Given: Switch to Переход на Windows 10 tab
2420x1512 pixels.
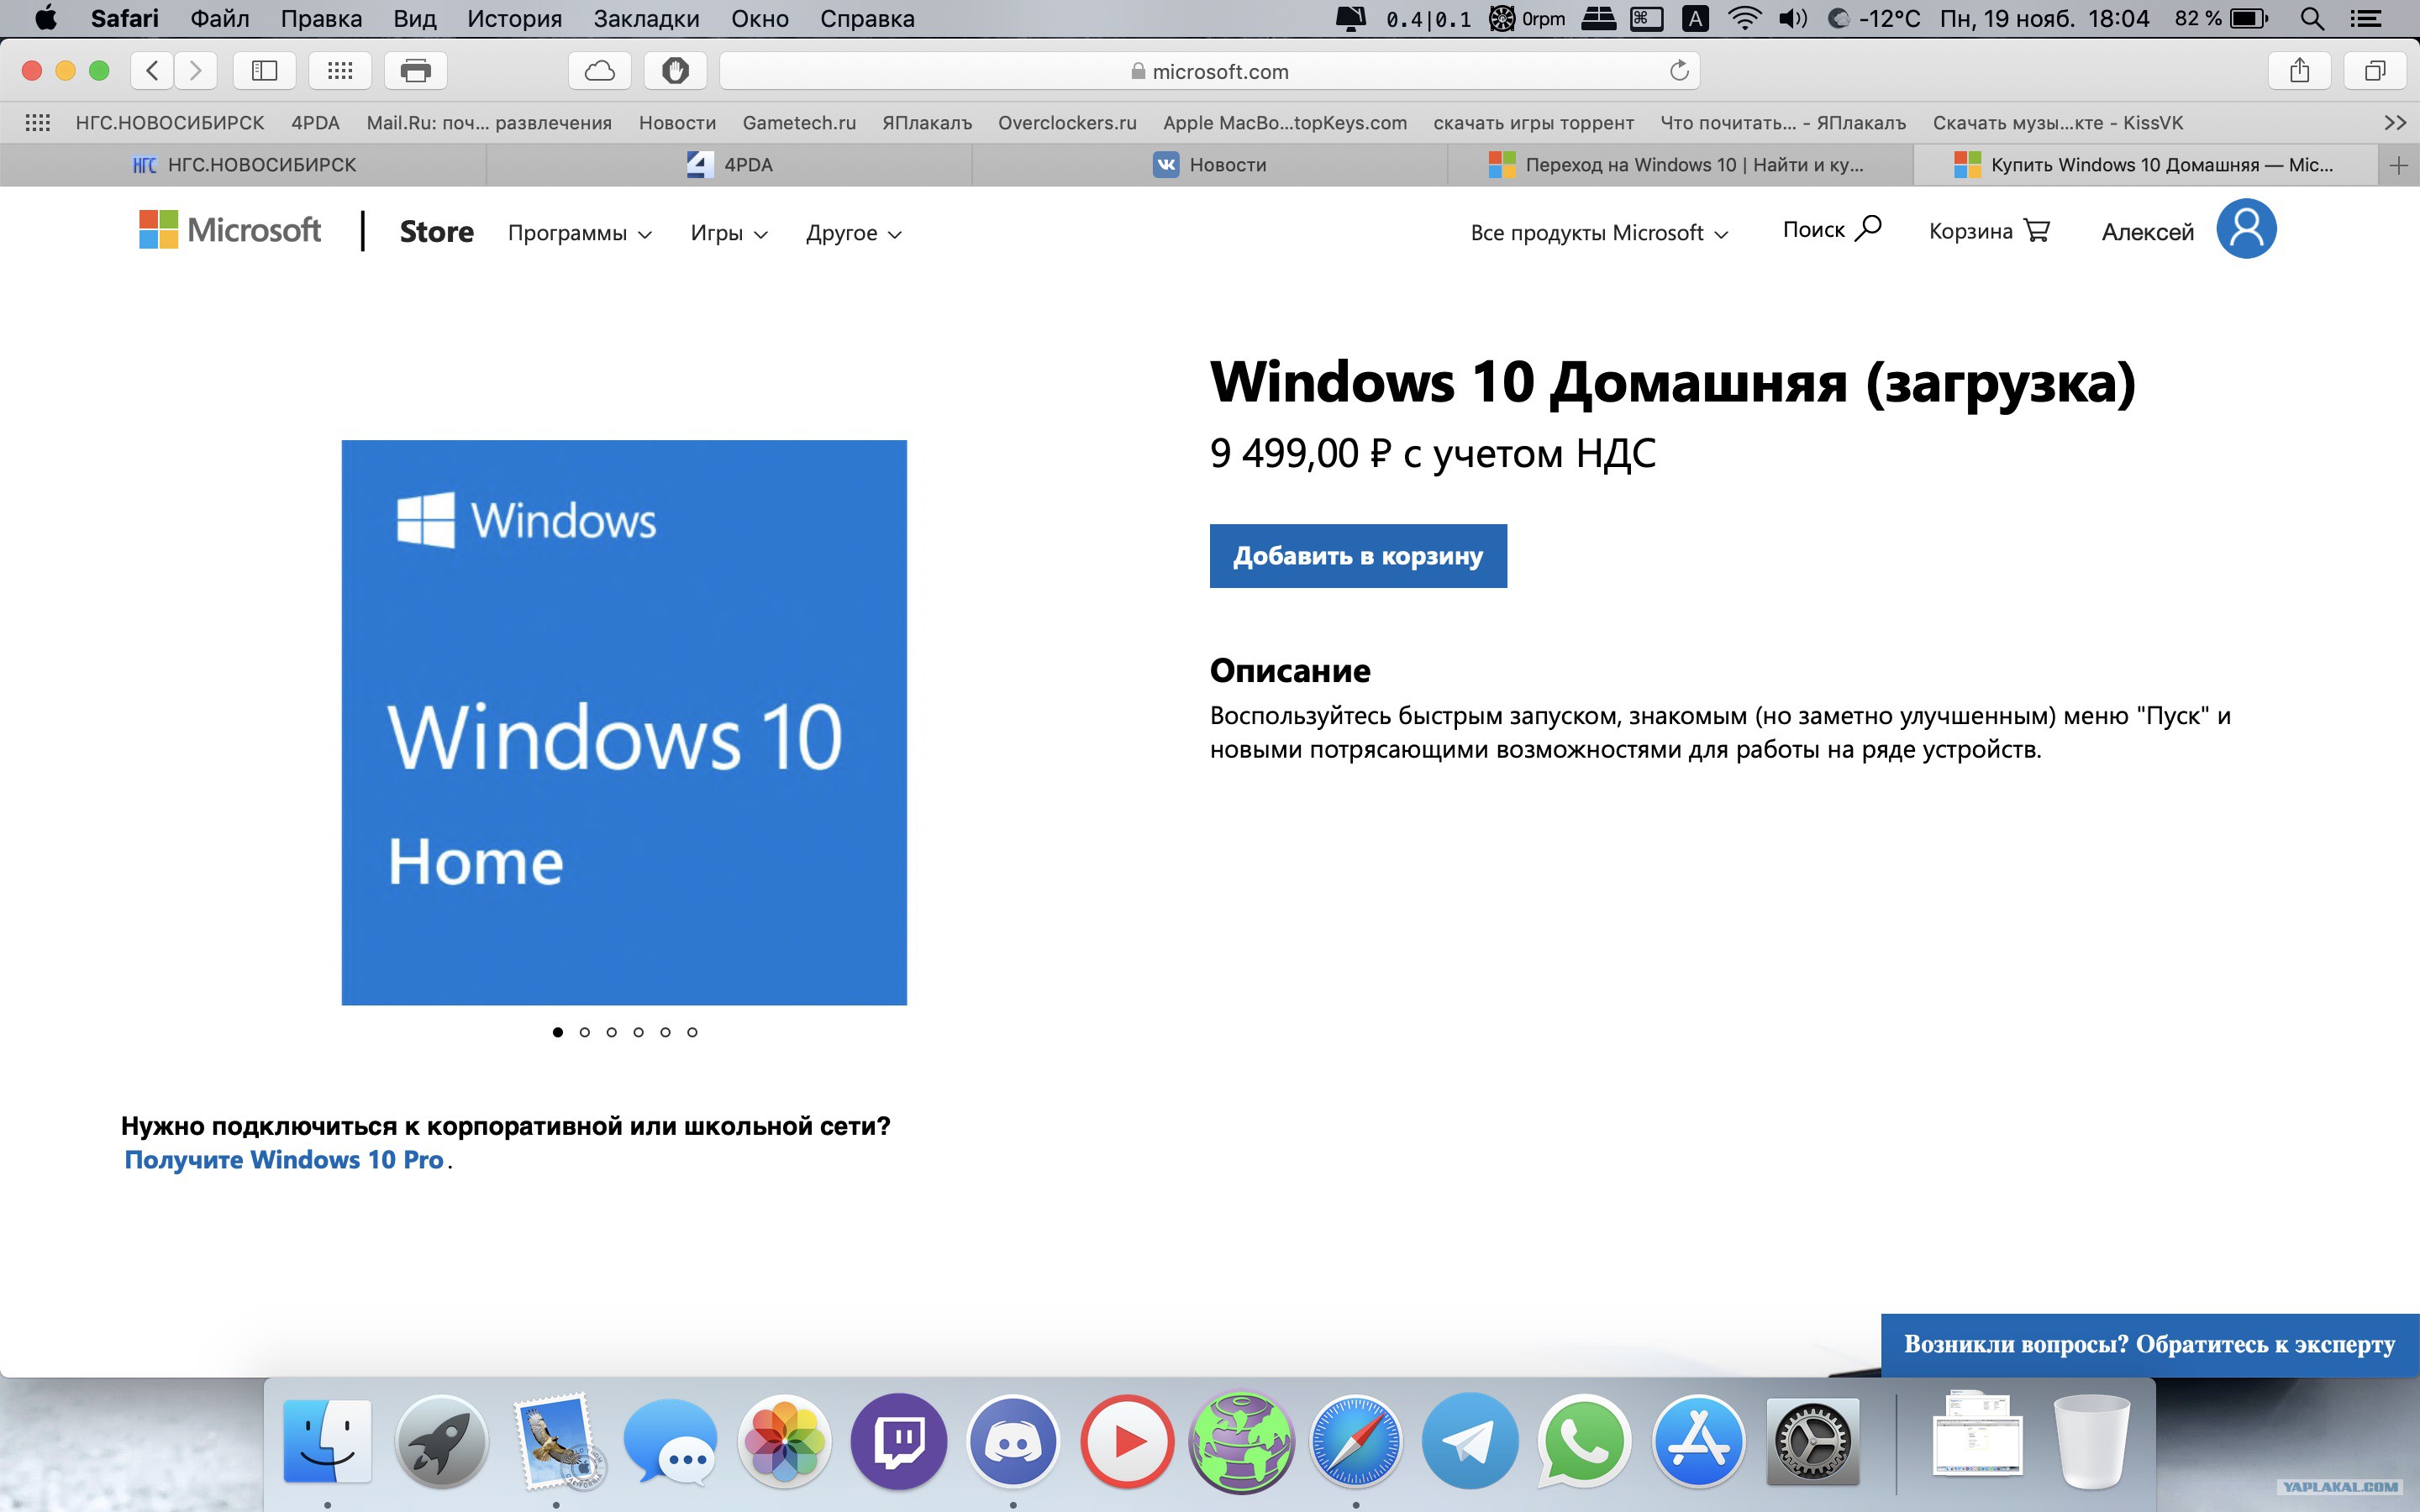Looking at the screenshot, I should (x=1680, y=165).
